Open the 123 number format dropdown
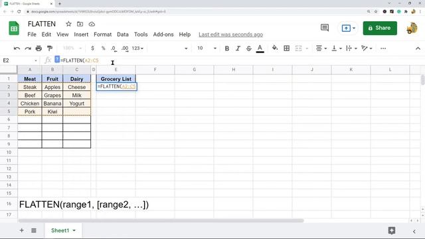Viewport: 425px width, 239px height. (137, 48)
